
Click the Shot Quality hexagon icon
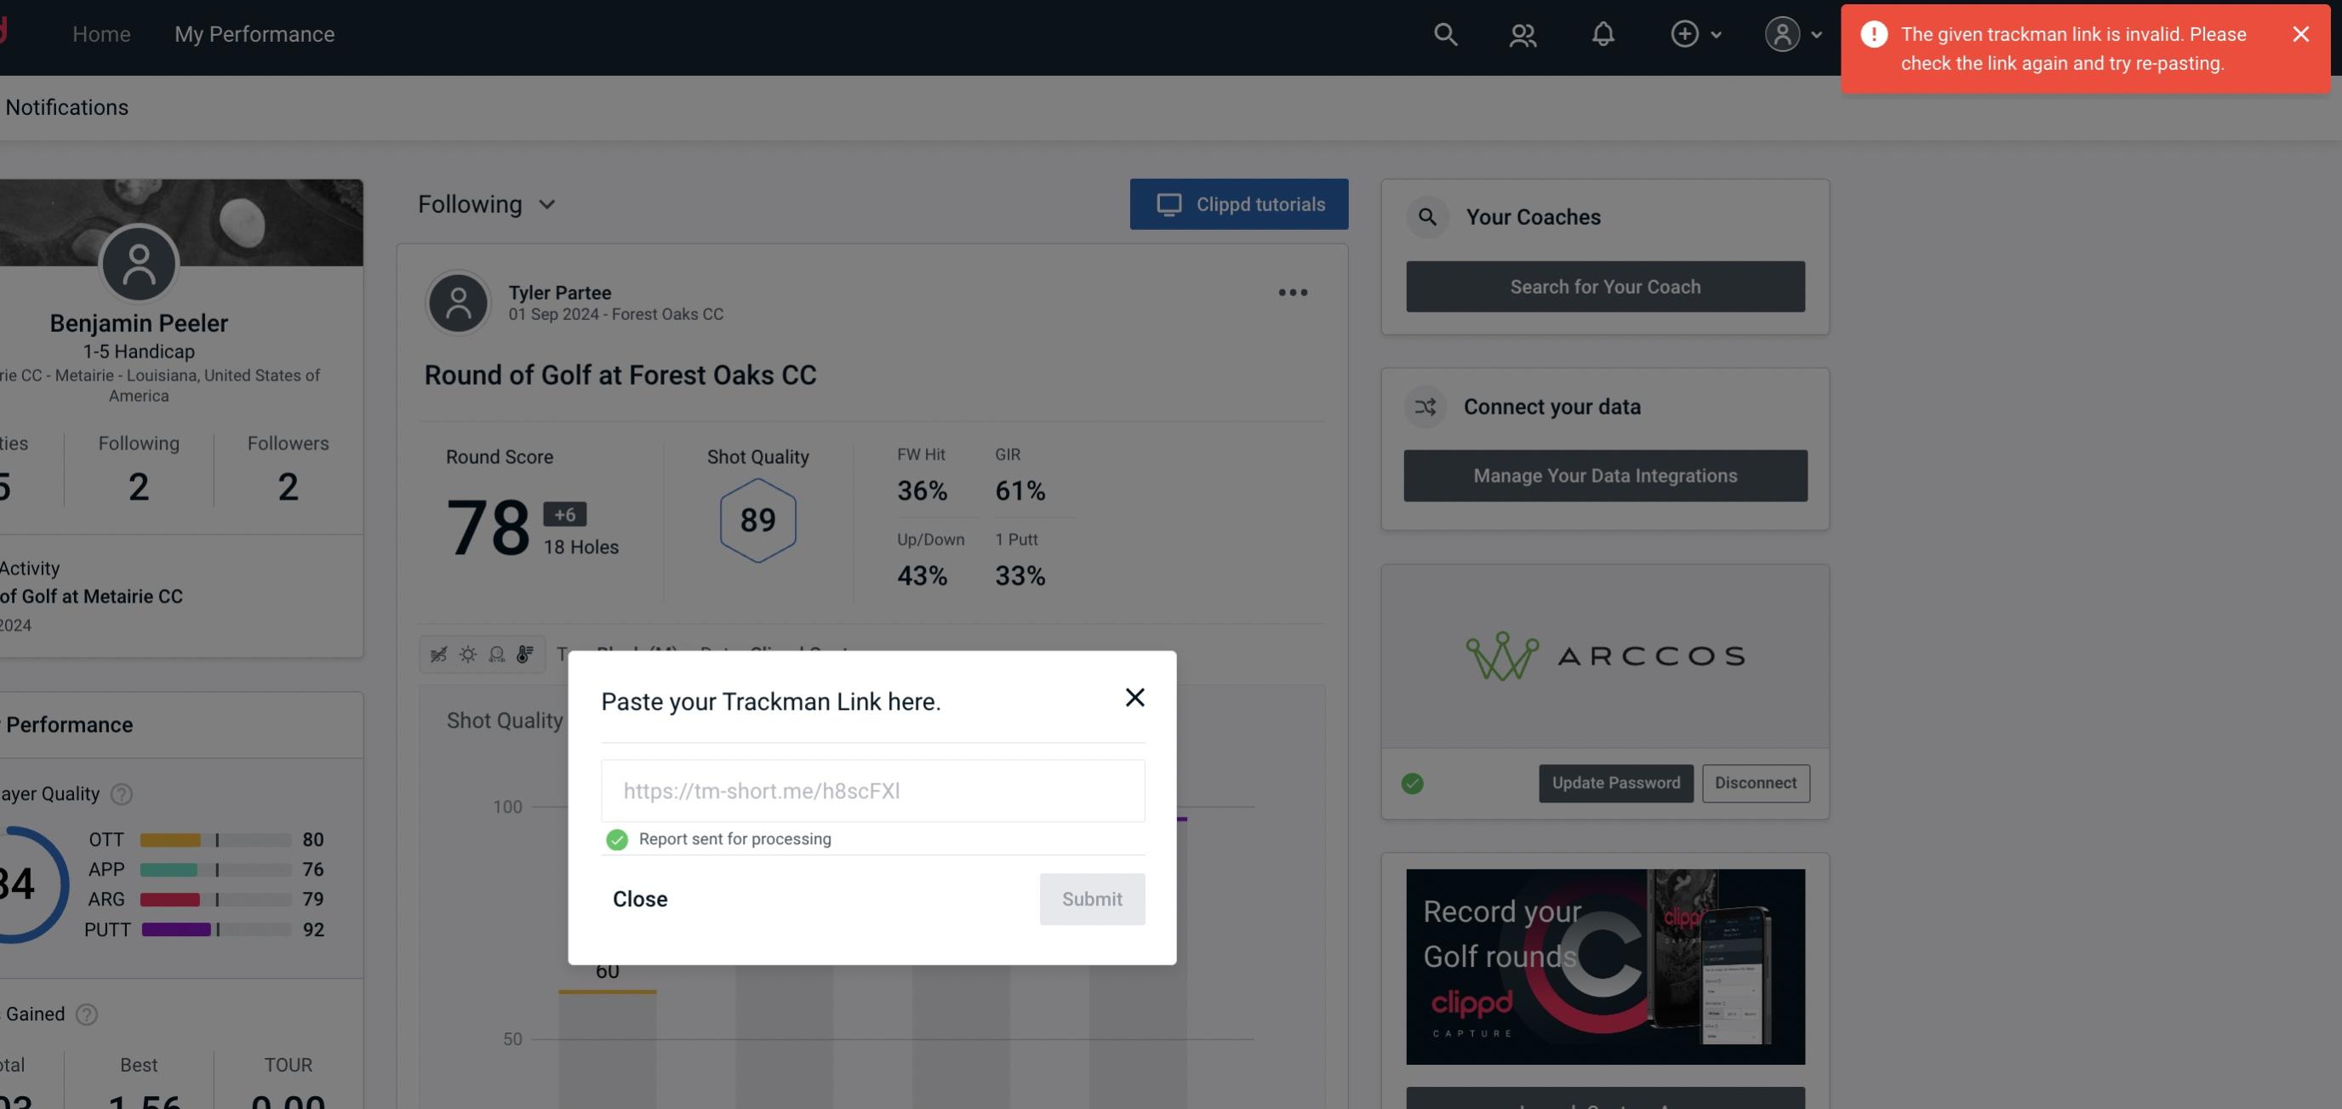click(757, 522)
